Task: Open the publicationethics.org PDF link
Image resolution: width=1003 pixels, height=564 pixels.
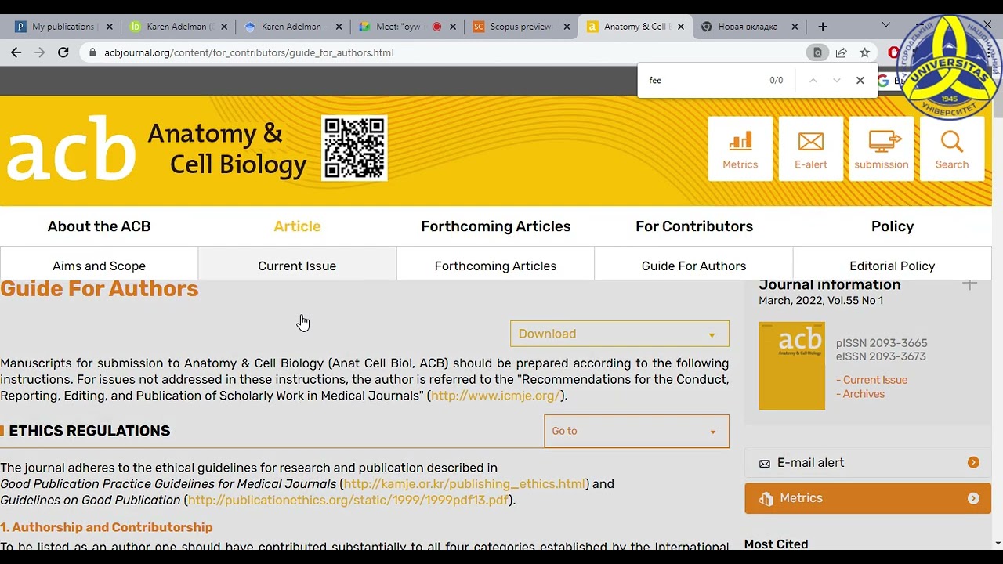Action: (349, 501)
